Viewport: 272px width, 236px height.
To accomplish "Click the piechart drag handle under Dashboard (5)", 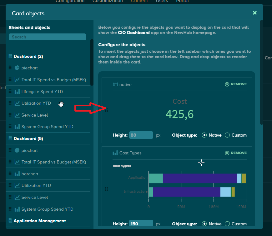I will coord(10,150).
